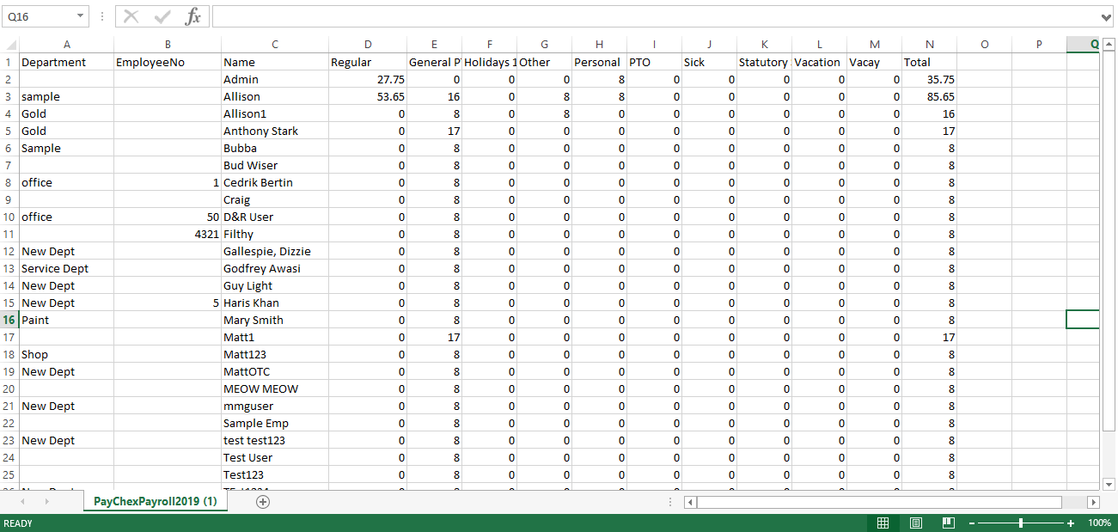1118x532 pixels.
Task: Switch to Page Break Preview view
Action: (x=948, y=523)
